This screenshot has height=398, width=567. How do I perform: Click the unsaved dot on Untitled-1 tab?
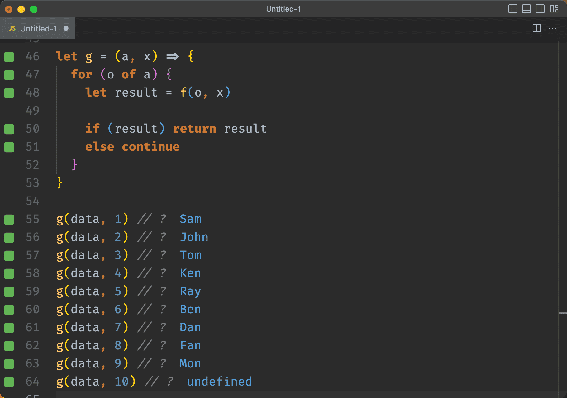[x=66, y=28]
